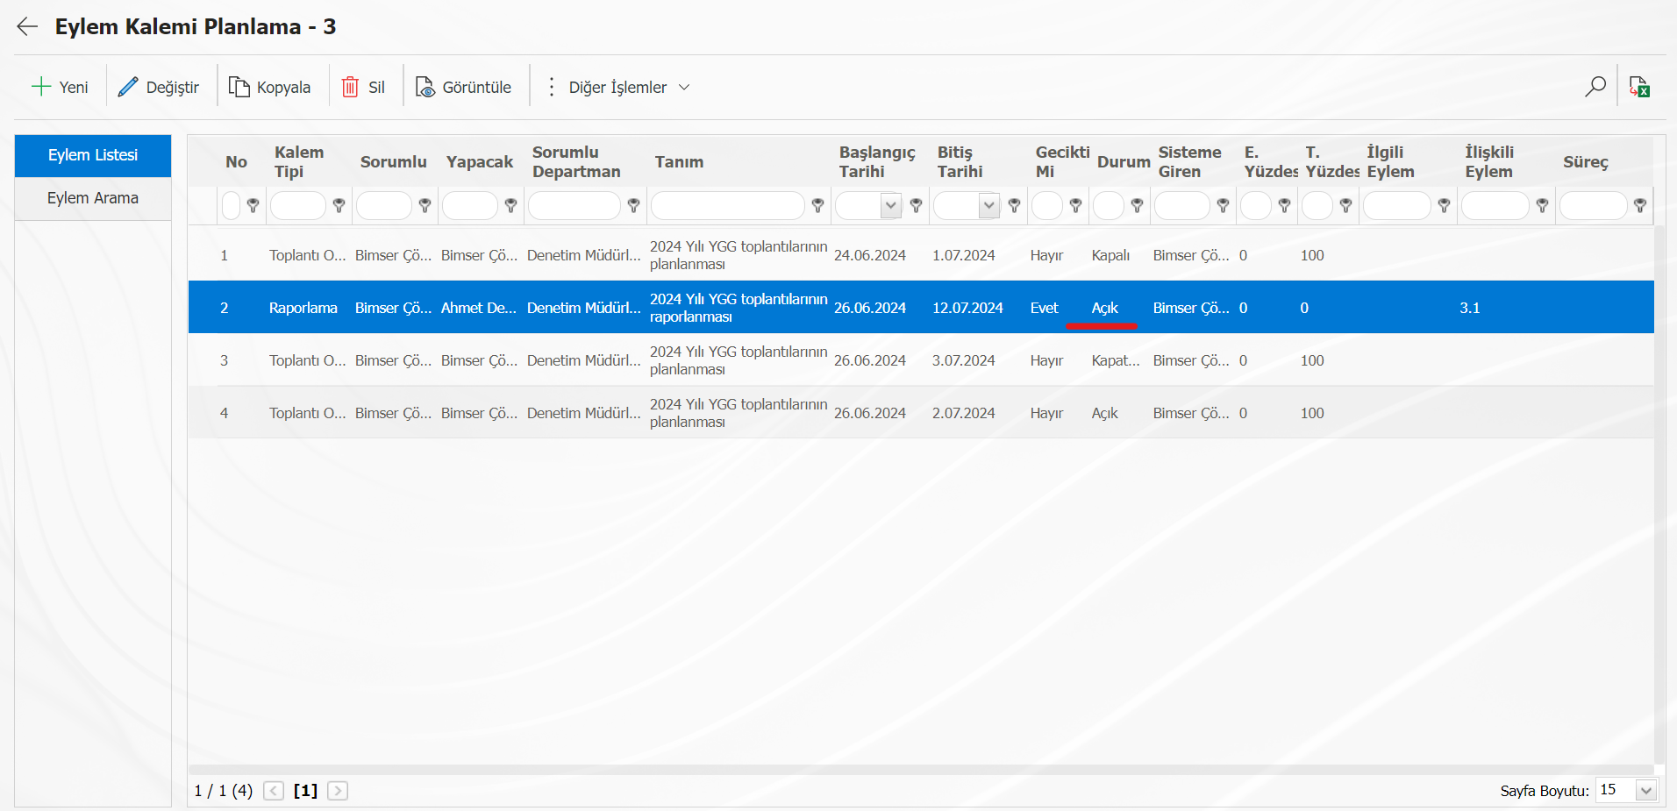This screenshot has height=811, width=1677.
Task: Open Başlangıç Tarihi filter date dropdown
Action: tap(891, 206)
